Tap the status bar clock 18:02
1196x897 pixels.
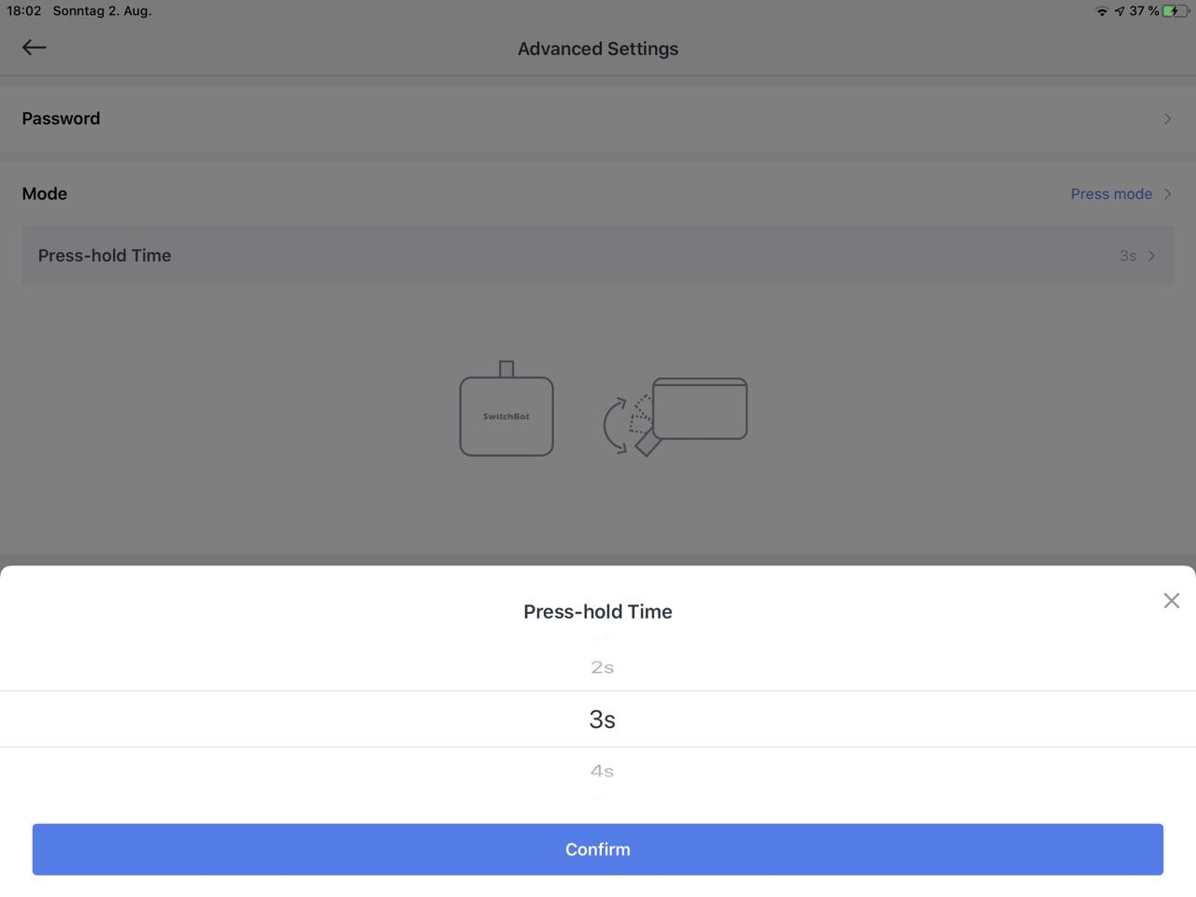24,11
